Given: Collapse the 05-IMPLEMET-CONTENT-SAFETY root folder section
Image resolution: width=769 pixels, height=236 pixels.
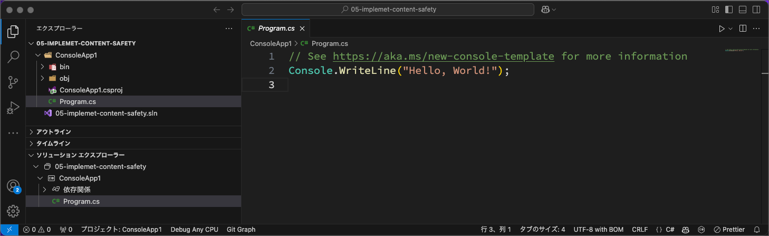Looking at the screenshot, I should (x=133, y=43).
